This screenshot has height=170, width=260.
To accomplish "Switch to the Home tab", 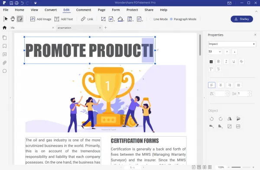I will click(19, 10).
